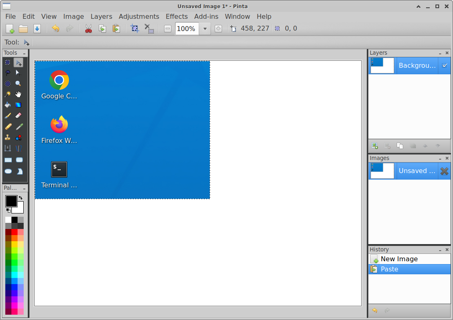453x320 pixels.
Task: Select the Text tool
Action: [8, 148]
